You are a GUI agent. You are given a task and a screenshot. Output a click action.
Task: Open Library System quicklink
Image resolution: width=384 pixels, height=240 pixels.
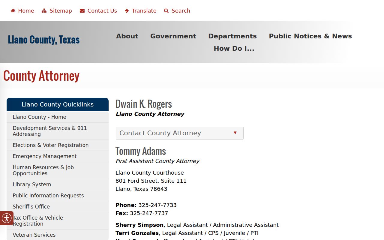point(58,184)
